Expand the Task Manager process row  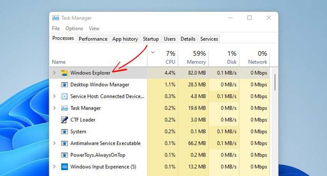click(x=54, y=108)
